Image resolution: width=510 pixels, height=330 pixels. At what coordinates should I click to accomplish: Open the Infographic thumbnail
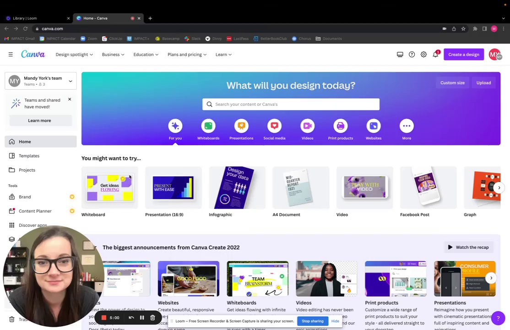pos(237,187)
